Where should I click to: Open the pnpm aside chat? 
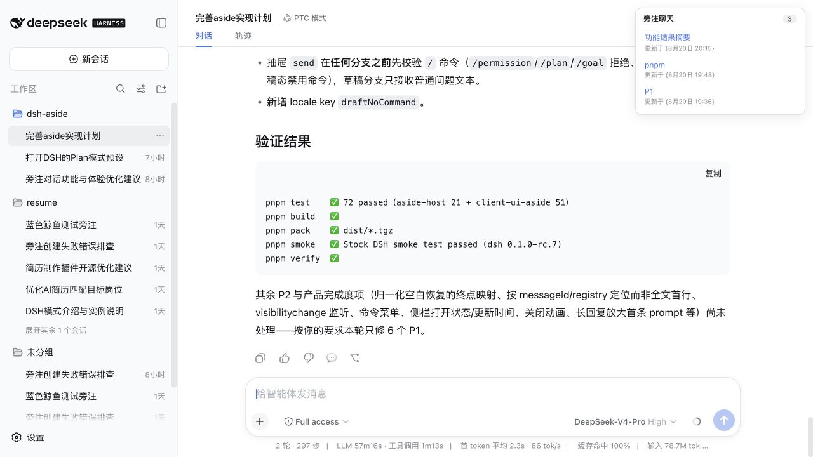(655, 65)
